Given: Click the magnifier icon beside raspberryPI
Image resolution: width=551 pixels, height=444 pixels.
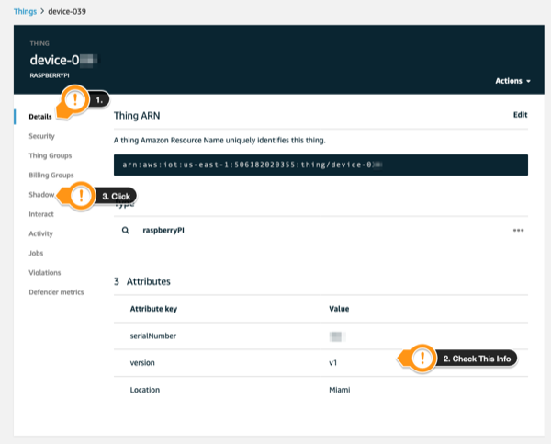Looking at the screenshot, I should [x=126, y=231].
